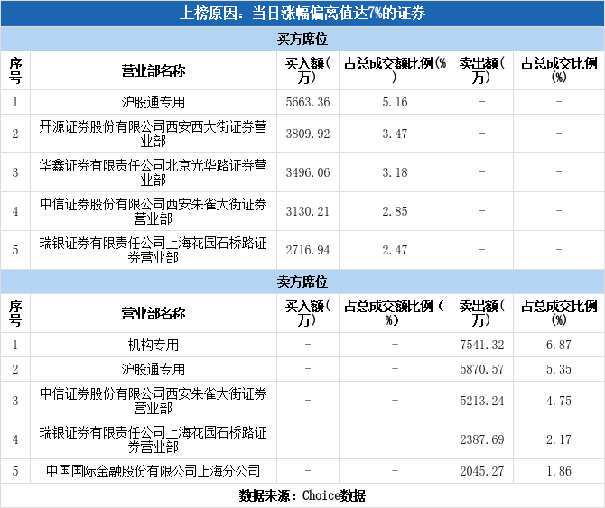Click the sell percentage 1.86
Viewport: 605px width, 508px height.
coord(559,471)
